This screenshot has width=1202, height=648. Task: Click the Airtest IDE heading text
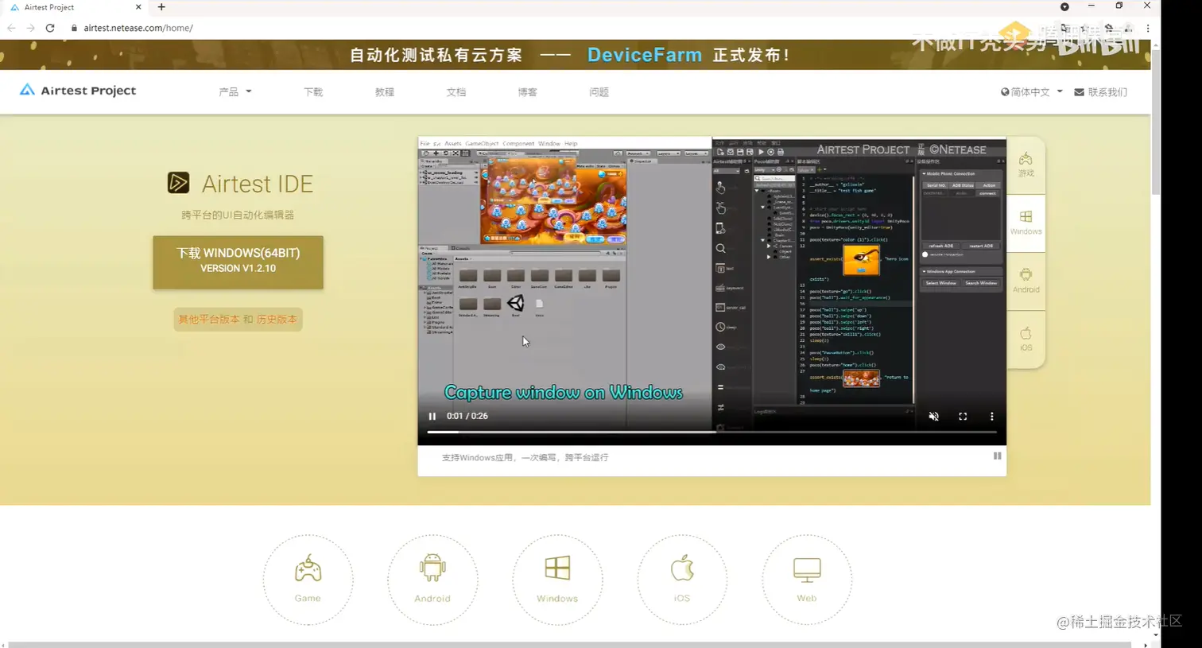257,184
